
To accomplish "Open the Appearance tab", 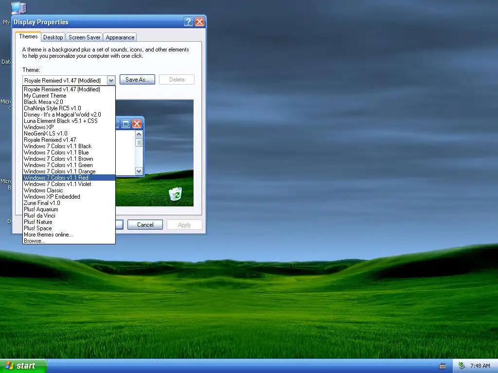I will point(120,37).
